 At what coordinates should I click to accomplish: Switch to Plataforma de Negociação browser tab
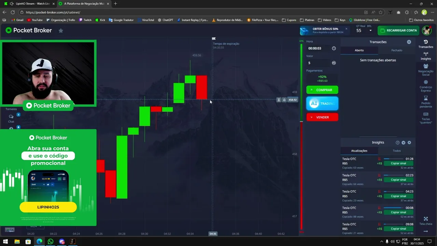coord(83,4)
